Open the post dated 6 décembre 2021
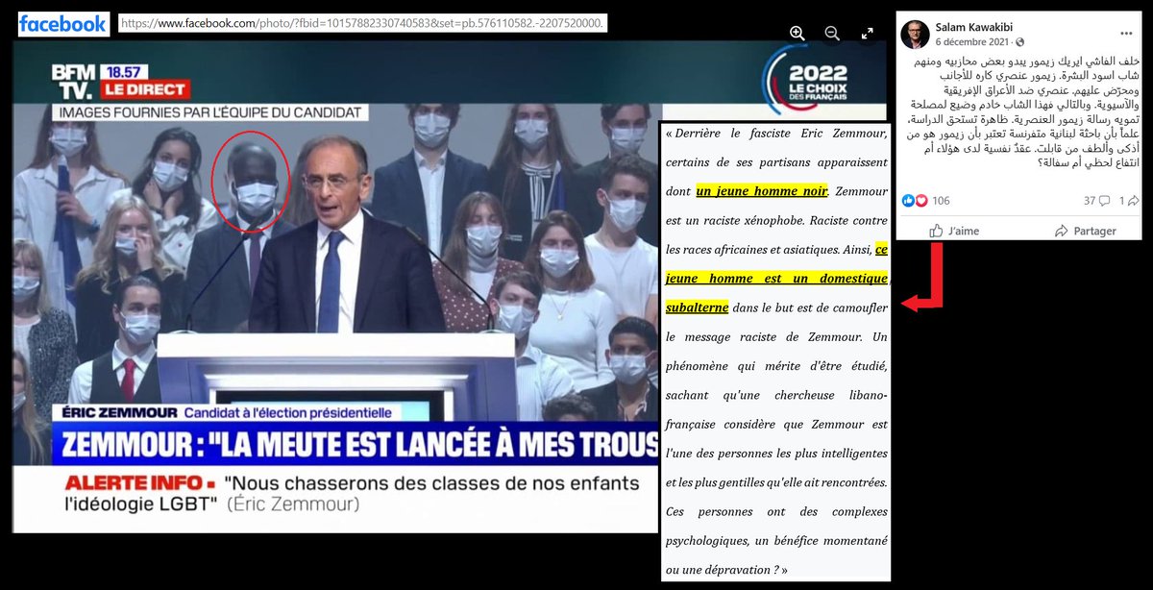The width and height of the screenshot is (1153, 590). pyautogui.click(x=972, y=41)
